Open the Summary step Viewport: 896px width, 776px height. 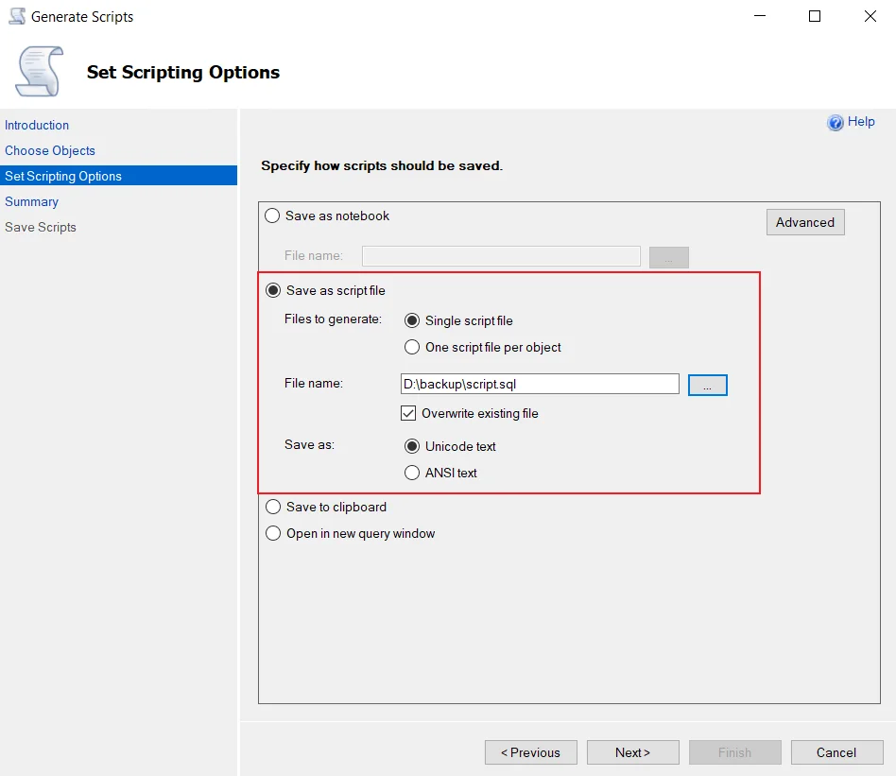pyautogui.click(x=31, y=201)
